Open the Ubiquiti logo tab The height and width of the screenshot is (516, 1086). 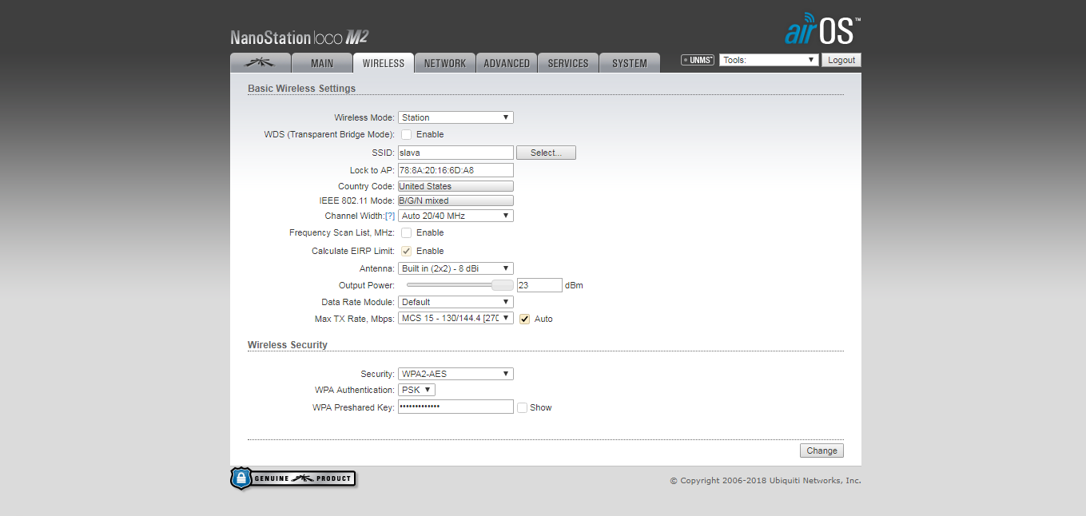(260, 63)
